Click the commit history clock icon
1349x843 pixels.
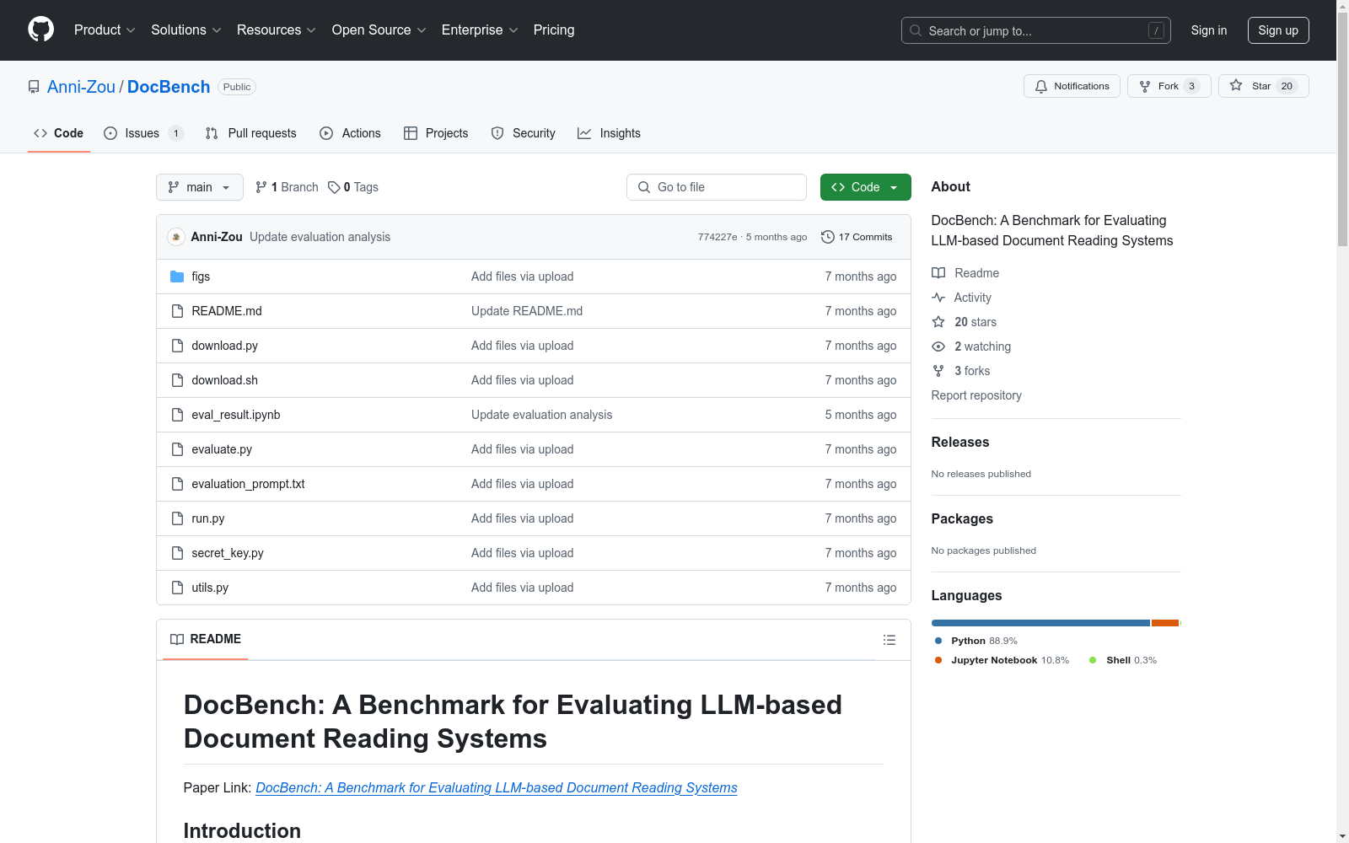click(828, 237)
